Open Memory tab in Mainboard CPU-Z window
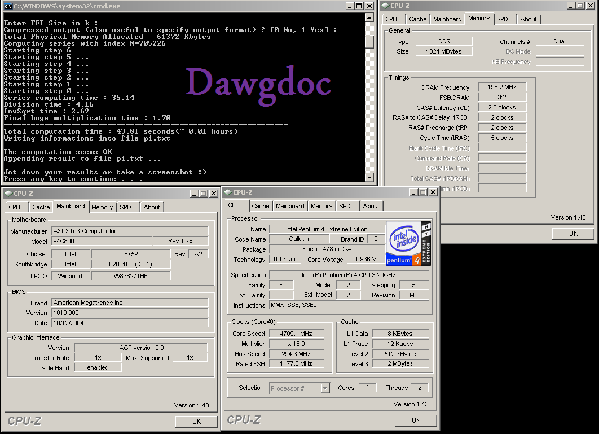This screenshot has height=434, width=599. coord(102,207)
